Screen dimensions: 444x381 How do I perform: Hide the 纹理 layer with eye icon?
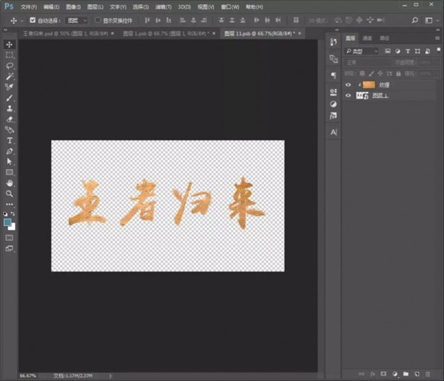349,85
